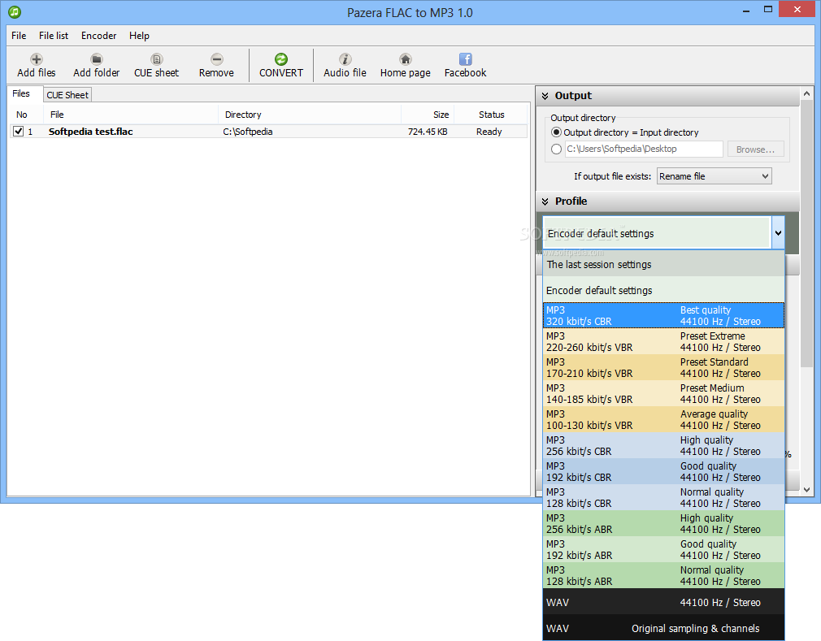Click the C:\Softpedia directory cell

[x=248, y=132]
